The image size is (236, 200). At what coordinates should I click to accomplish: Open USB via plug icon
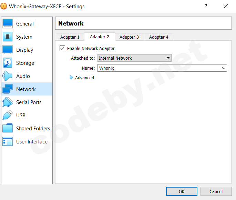click(8, 115)
